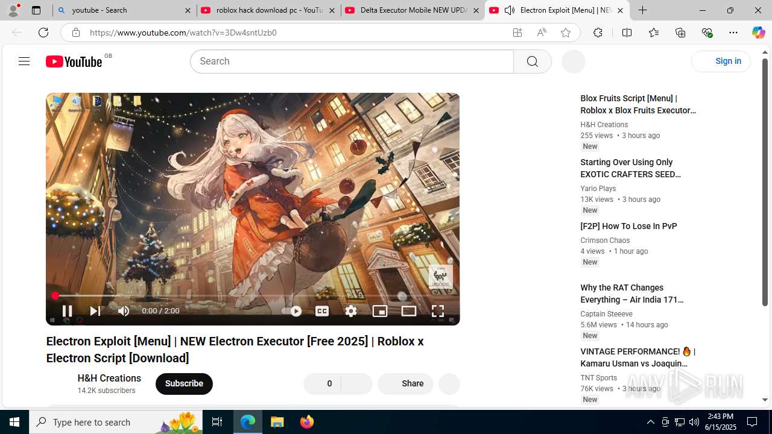772x434 pixels.
Task: Enable miniplayer mode
Action: (x=380, y=311)
